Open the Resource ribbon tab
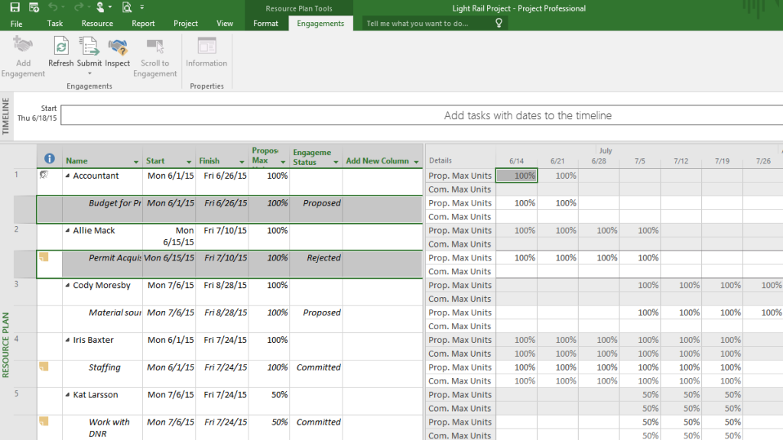This screenshot has width=783, height=440. (x=97, y=24)
